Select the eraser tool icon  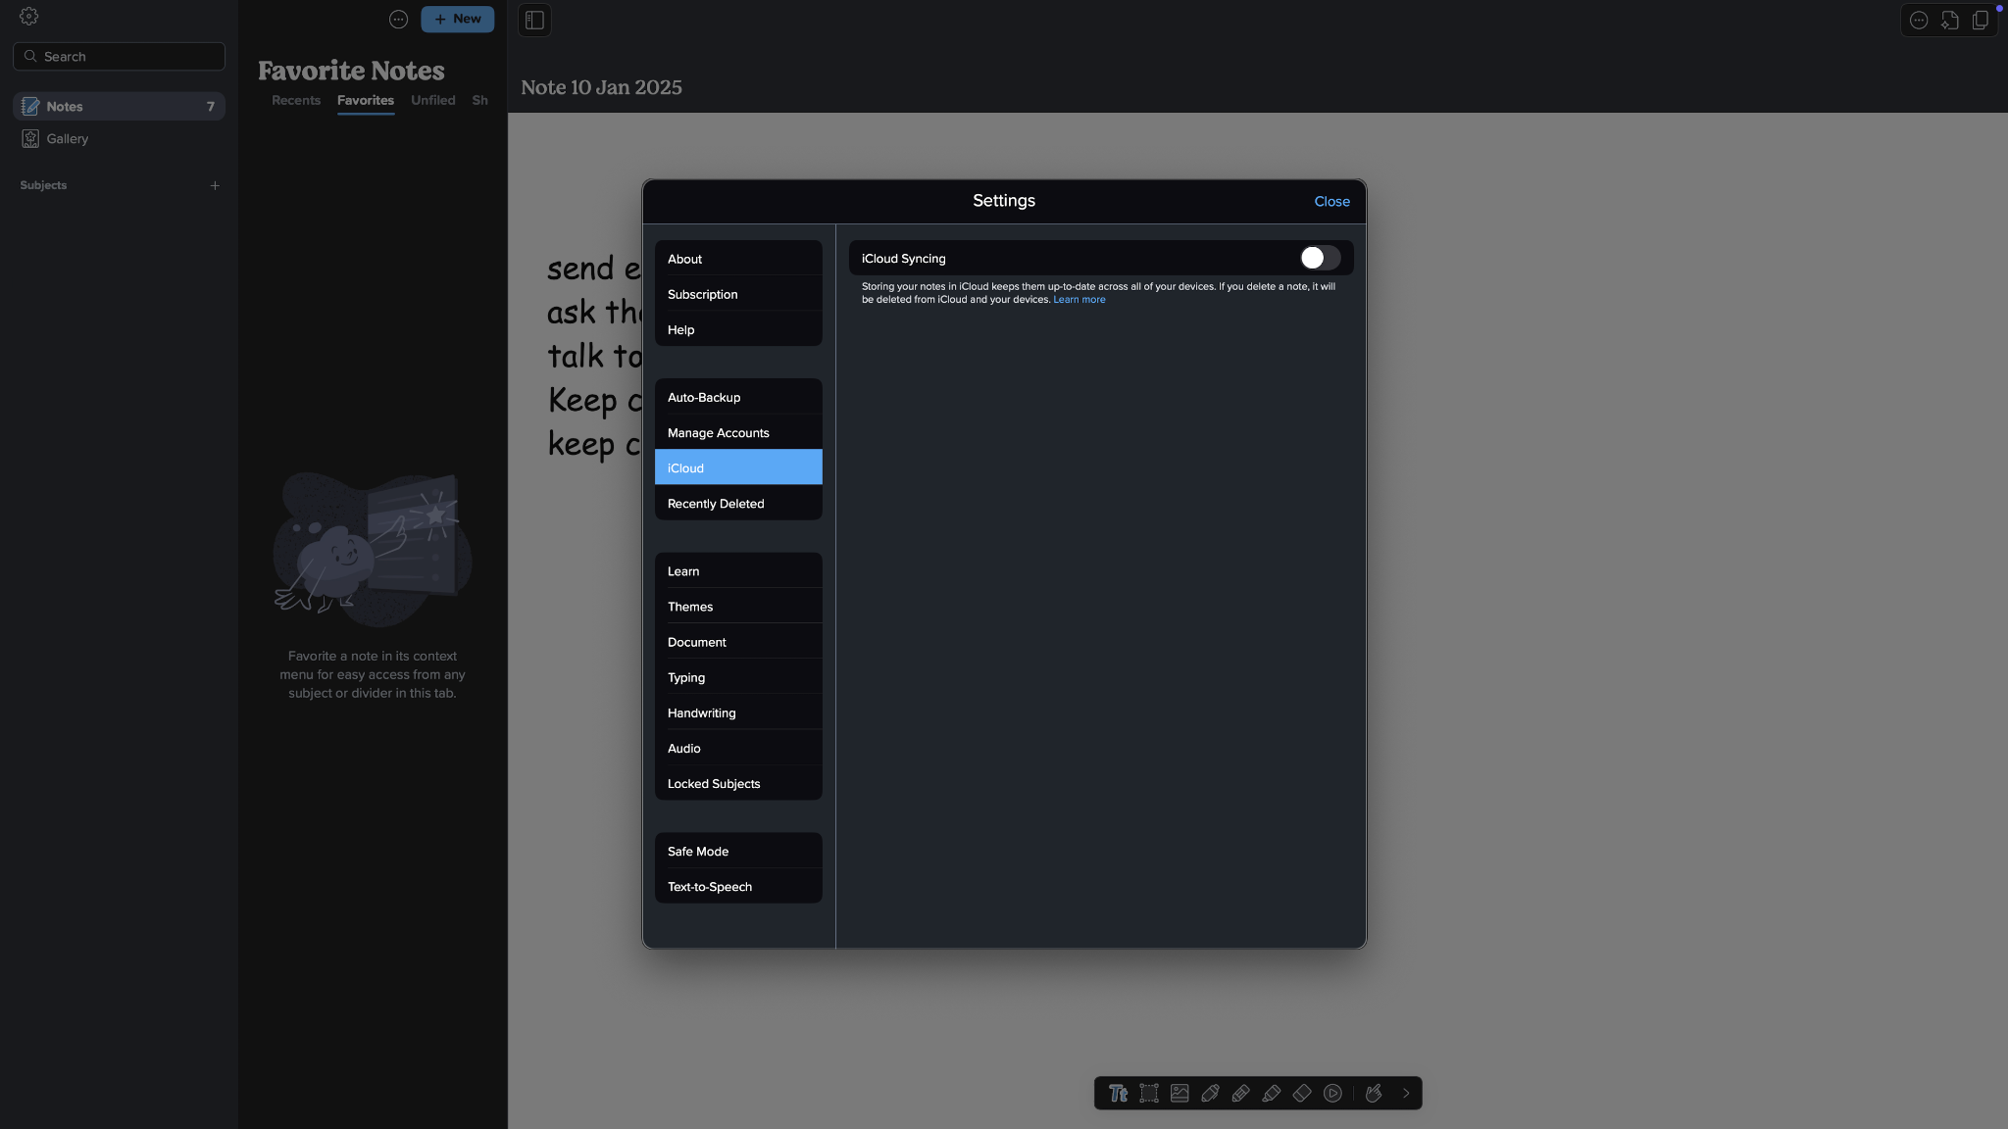tap(1300, 1092)
